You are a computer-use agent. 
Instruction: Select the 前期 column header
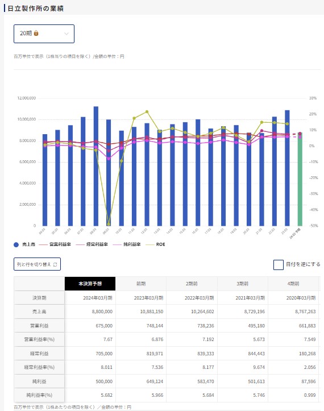point(141,284)
